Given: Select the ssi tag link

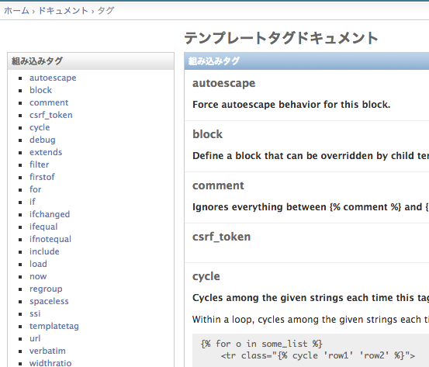Looking at the screenshot, I should point(35,313).
